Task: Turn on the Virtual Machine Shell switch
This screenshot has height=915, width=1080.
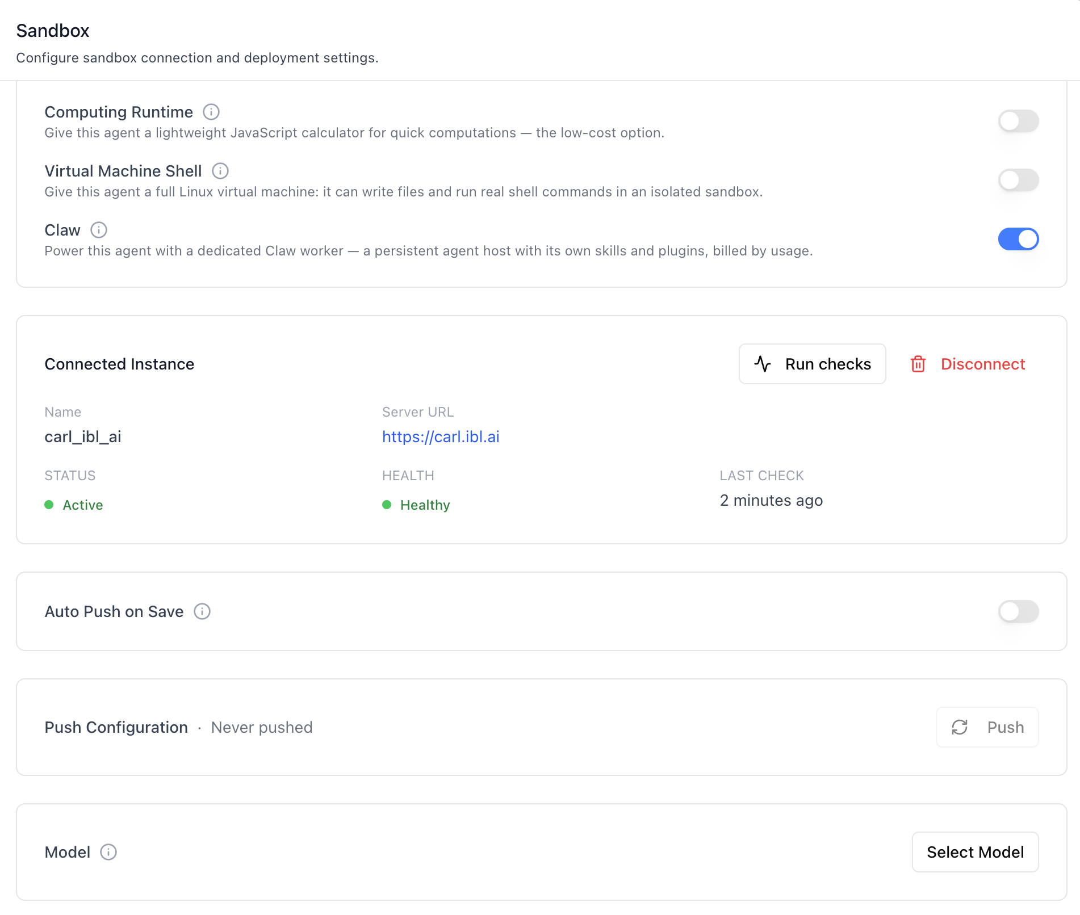Action: click(1018, 180)
